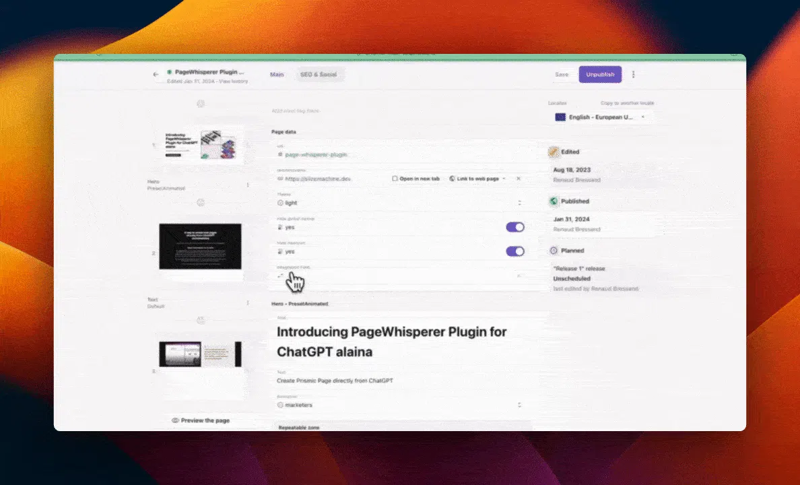Disable the second purple yes toggle
The width and height of the screenshot is (800, 485).
514,251
